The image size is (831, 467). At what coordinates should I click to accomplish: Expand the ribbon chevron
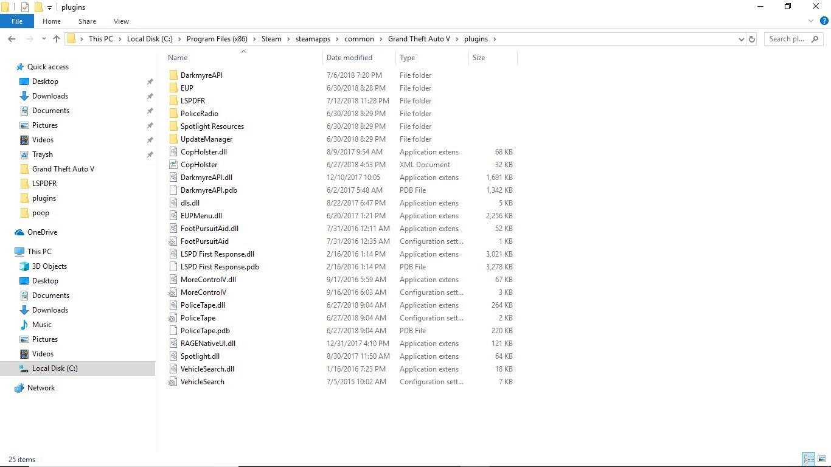(x=811, y=21)
